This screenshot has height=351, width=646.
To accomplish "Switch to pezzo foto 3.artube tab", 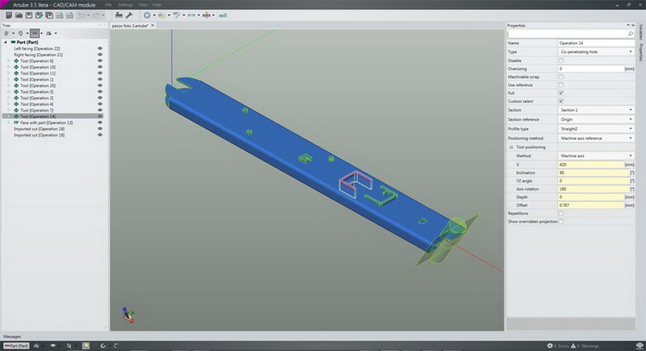I will pyautogui.click(x=130, y=26).
